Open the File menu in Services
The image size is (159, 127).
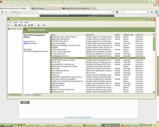(10, 22)
